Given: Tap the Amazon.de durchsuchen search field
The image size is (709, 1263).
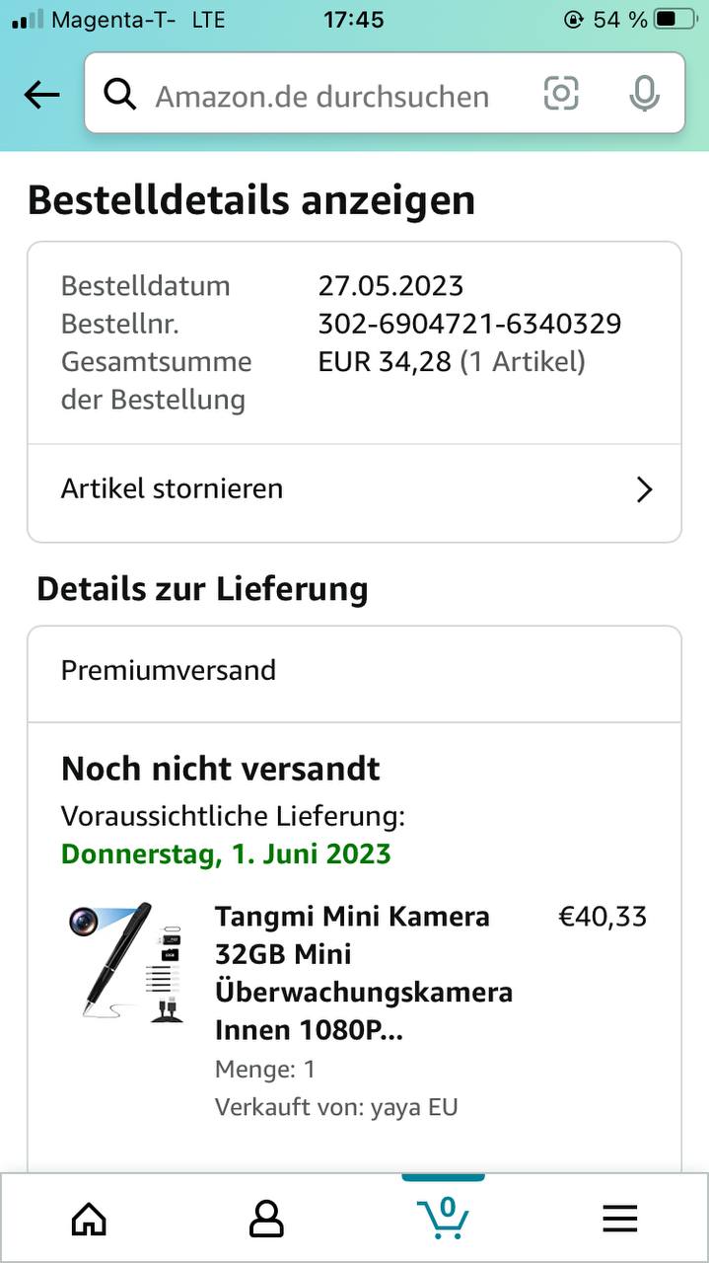Looking at the screenshot, I should [x=322, y=96].
